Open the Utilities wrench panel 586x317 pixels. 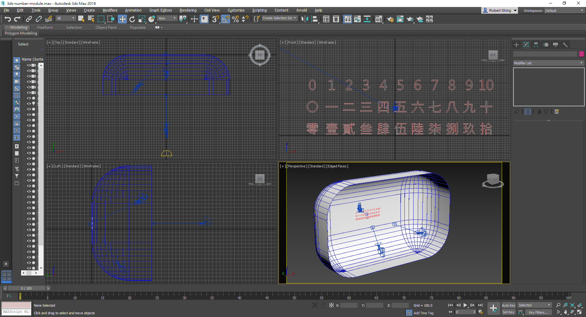point(565,45)
